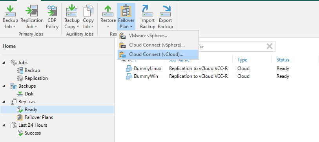Click the Last 24 Hours icon
This screenshot has width=319, height=142.
pyautogui.click(x=14, y=125)
